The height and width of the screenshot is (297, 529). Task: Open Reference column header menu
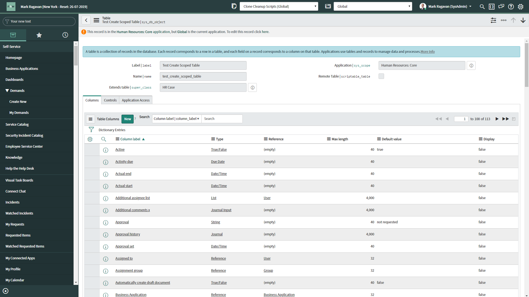266,139
